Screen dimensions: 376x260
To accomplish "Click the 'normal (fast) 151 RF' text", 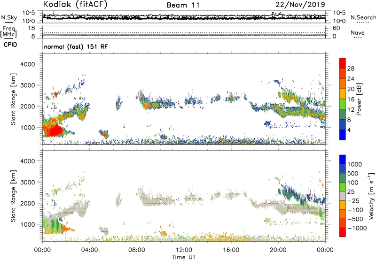I will [x=76, y=46].
